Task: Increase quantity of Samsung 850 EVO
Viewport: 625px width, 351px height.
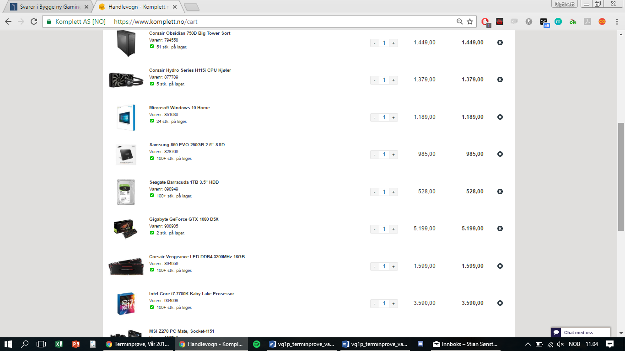Action: coord(393,154)
